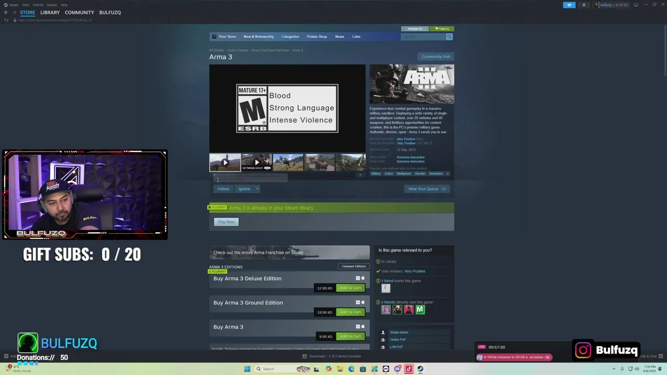Viewport: 667px width, 375px height.
Task: Expand more tags with the plus button
Action: 447,173
